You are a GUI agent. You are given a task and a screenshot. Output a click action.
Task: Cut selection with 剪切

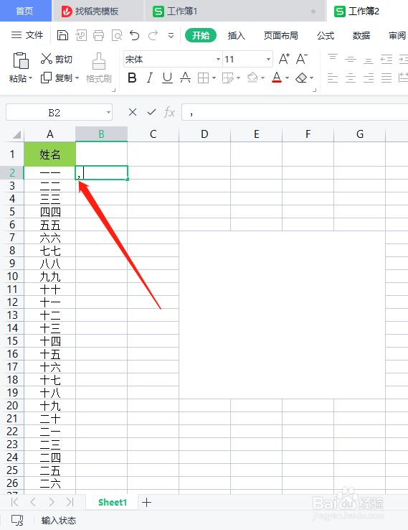coord(57,59)
